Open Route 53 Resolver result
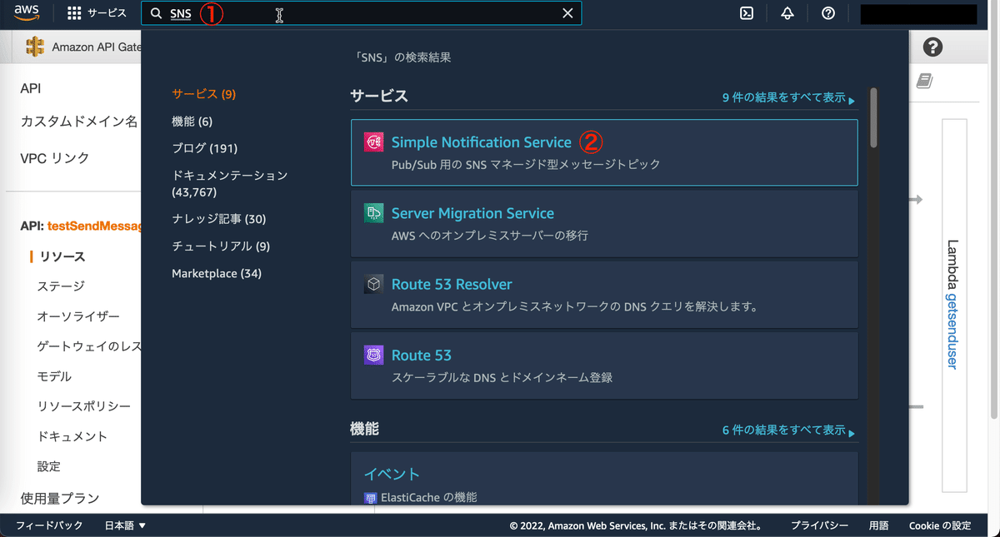This screenshot has height=537, width=1000. (x=604, y=294)
